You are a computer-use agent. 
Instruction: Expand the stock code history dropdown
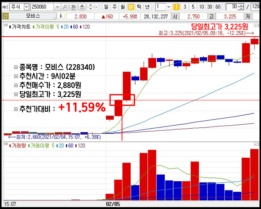[x=57, y=7]
